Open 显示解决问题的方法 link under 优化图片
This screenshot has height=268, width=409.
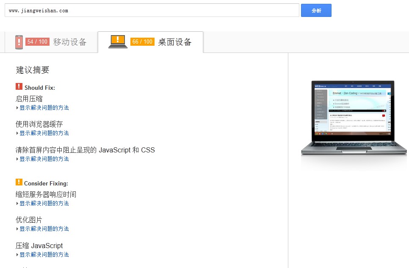pyautogui.click(x=44, y=229)
